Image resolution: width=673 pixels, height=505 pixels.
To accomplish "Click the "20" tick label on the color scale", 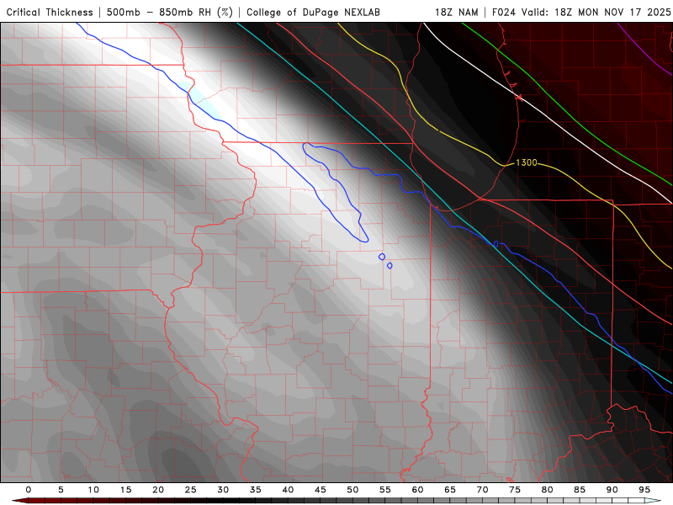I will click(x=158, y=490).
